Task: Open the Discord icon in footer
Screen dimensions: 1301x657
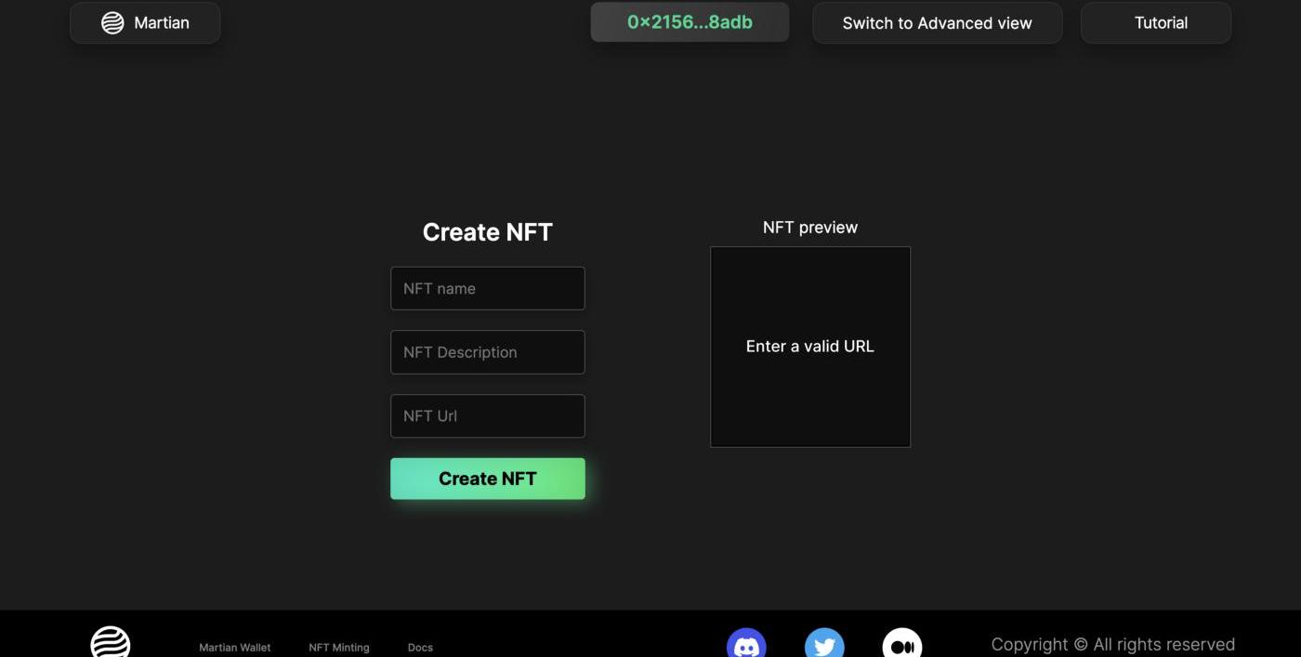Action: point(746,645)
